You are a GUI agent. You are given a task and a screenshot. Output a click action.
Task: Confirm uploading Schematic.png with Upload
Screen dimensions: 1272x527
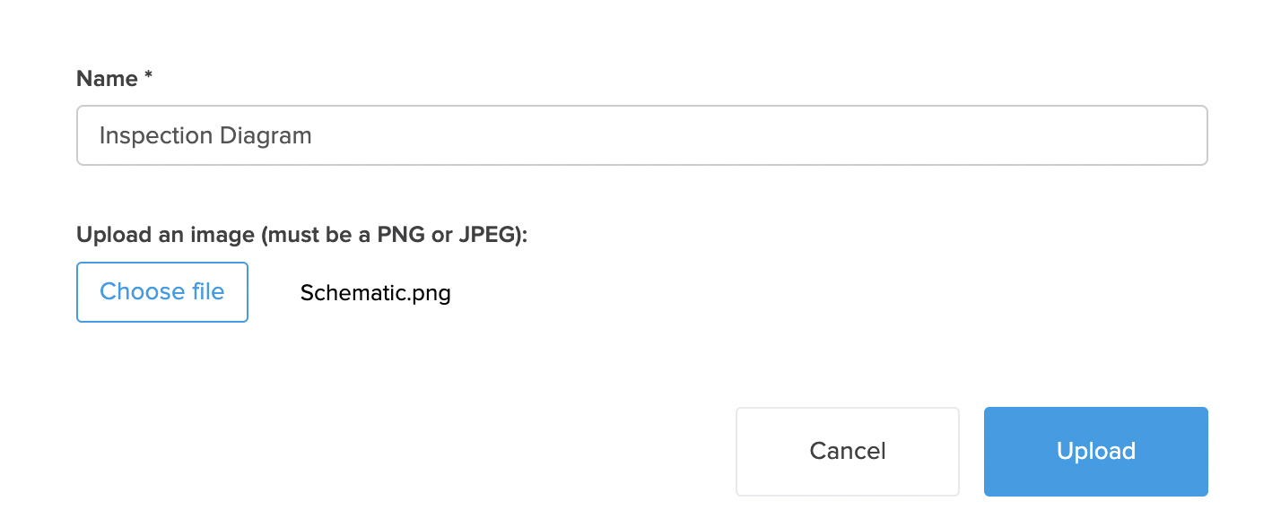[x=1095, y=451]
